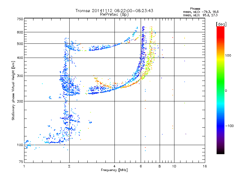
Task: Click the colorbar tick label '-100'
Action: pyautogui.click(x=230, y=126)
